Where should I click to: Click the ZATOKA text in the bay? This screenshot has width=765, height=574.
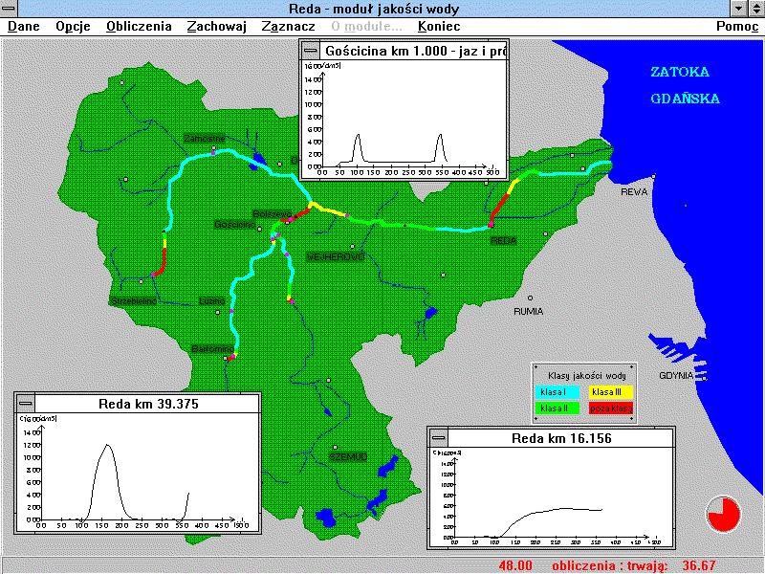coord(680,72)
